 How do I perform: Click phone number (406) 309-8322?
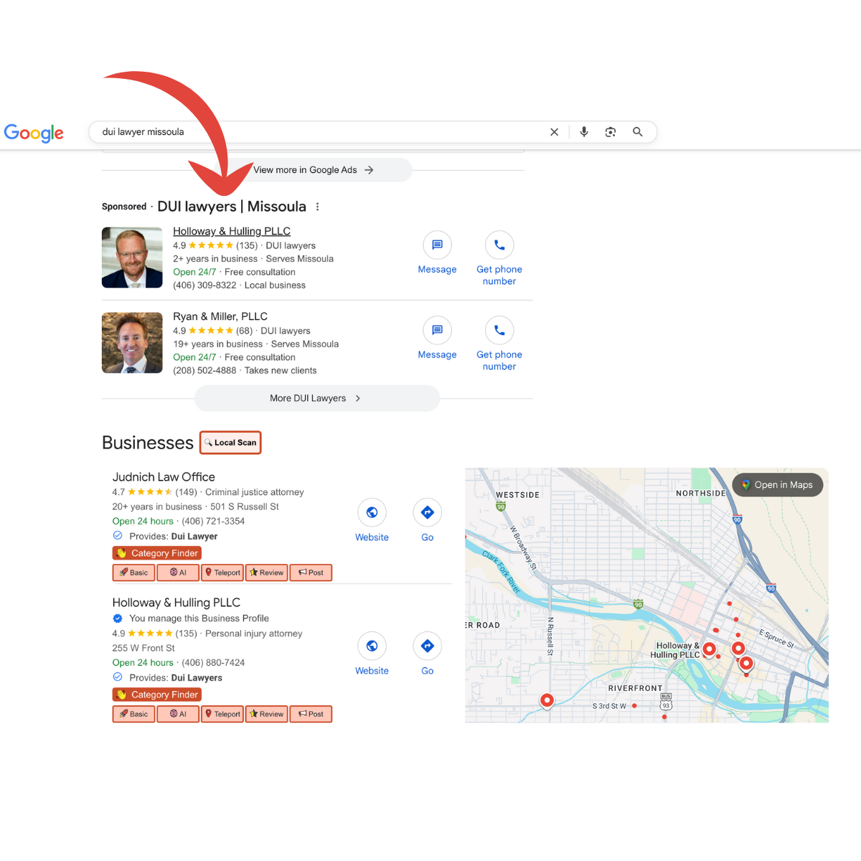(x=204, y=286)
